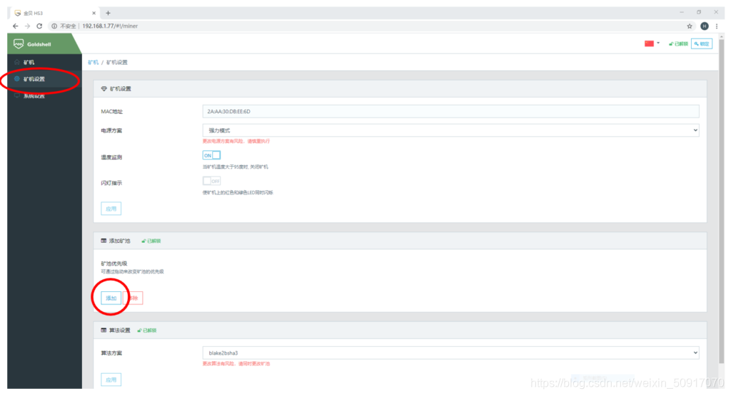Image resolution: width=731 pixels, height=396 pixels.
Task: Click 应用 in the 算法设置 panel
Action: tap(111, 380)
